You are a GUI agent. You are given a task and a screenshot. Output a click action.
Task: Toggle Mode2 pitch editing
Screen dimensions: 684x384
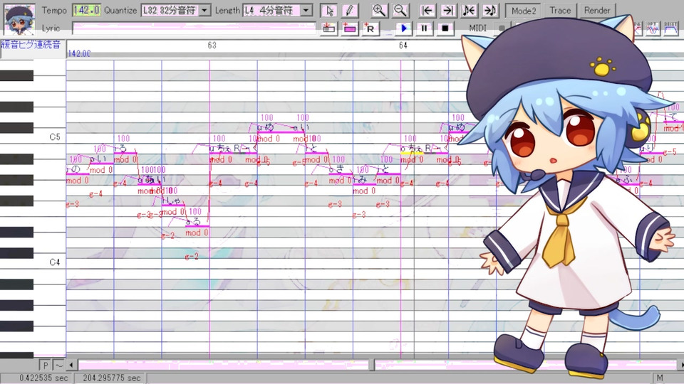(x=524, y=11)
